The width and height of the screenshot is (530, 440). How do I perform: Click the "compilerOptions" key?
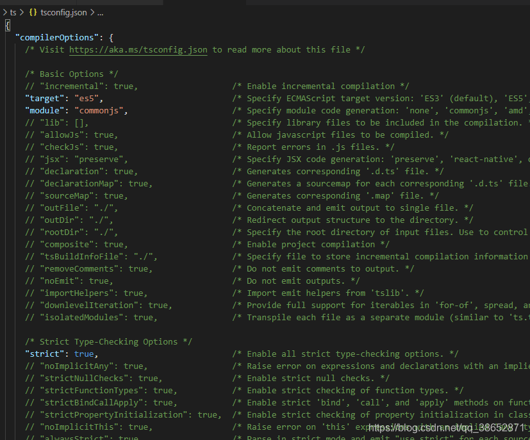(x=57, y=38)
